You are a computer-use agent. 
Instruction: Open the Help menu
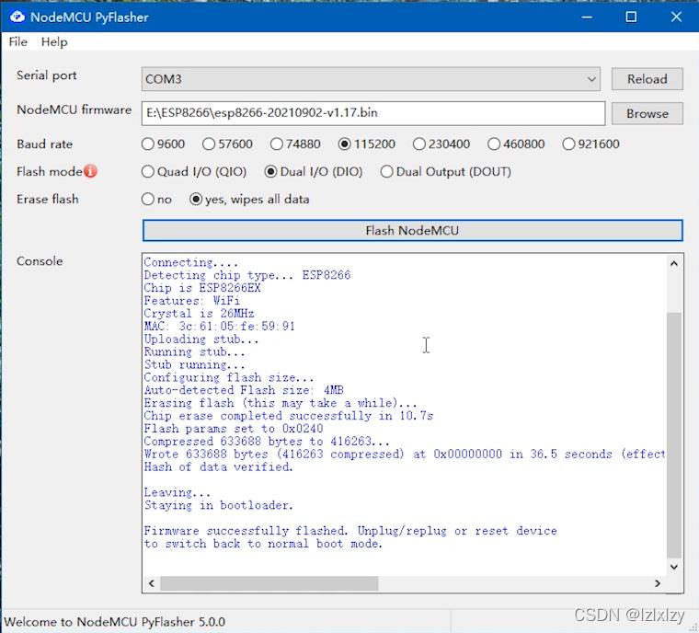point(54,42)
